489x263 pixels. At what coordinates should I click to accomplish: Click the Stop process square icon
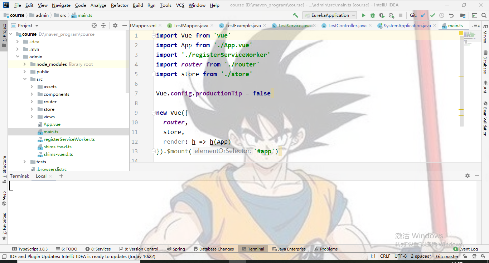coord(401,15)
